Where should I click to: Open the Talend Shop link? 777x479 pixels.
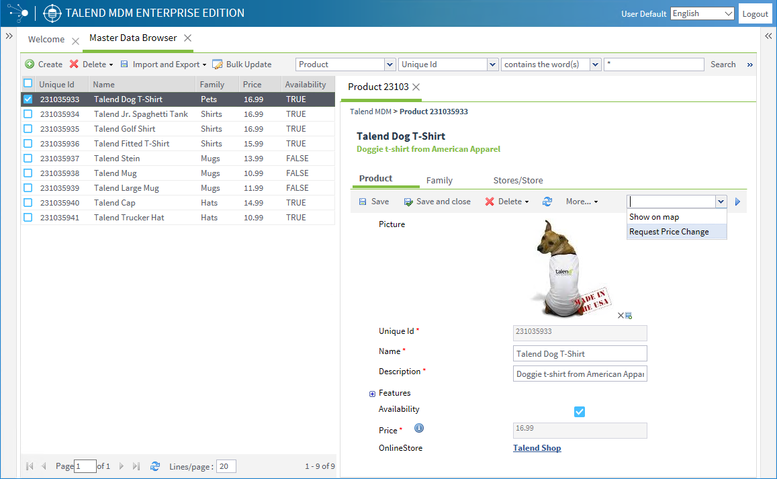tap(537, 447)
